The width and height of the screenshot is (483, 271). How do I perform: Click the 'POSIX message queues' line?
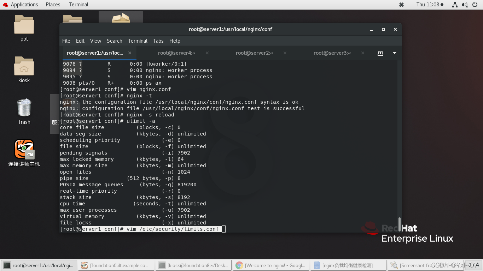point(128,185)
